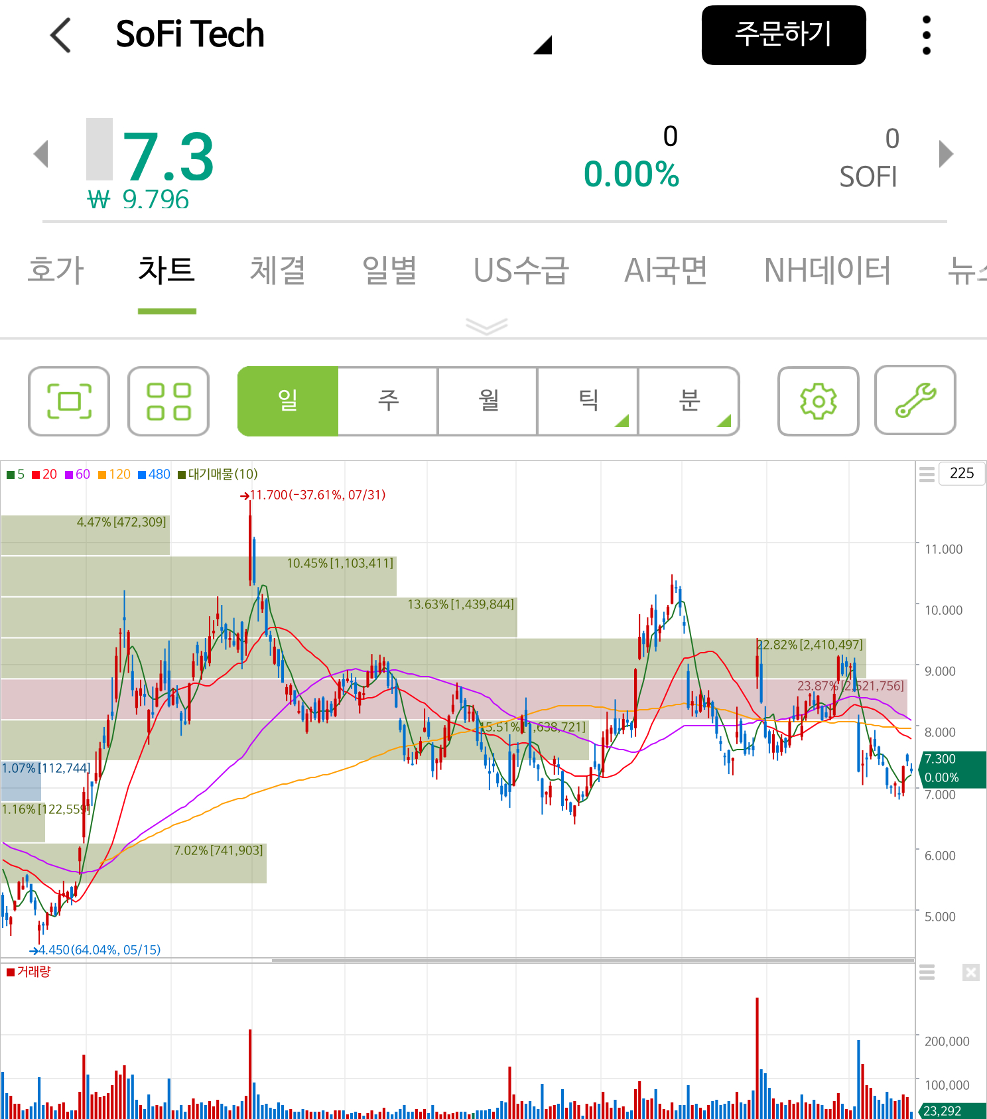Open the 틱 tick period dropdown
Image resolution: width=987 pixels, height=1119 pixels.
[x=588, y=401]
